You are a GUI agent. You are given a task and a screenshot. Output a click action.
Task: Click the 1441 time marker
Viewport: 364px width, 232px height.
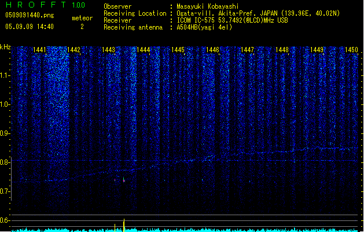pos(40,50)
